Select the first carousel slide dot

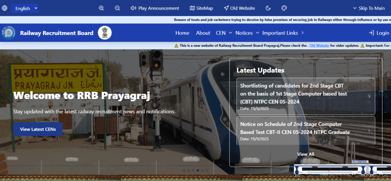click(x=184, y=171)
